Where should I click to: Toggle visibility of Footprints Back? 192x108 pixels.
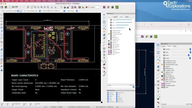coord(111,32)
